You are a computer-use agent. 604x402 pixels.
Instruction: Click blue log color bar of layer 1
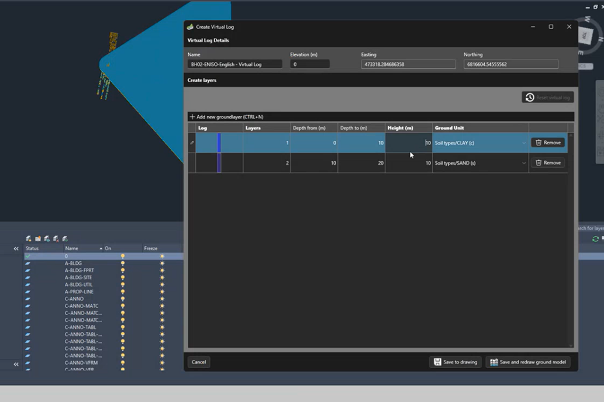tap(219, 143)
